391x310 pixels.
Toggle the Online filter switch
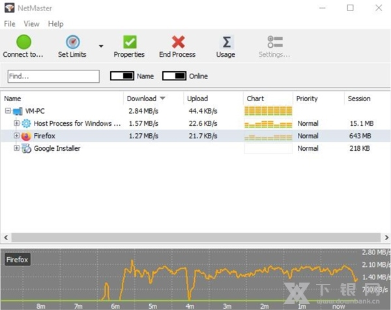coord(174,76)
